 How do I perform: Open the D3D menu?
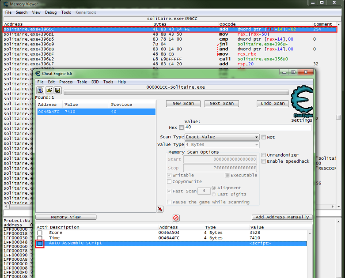click(x=95, y=82)
